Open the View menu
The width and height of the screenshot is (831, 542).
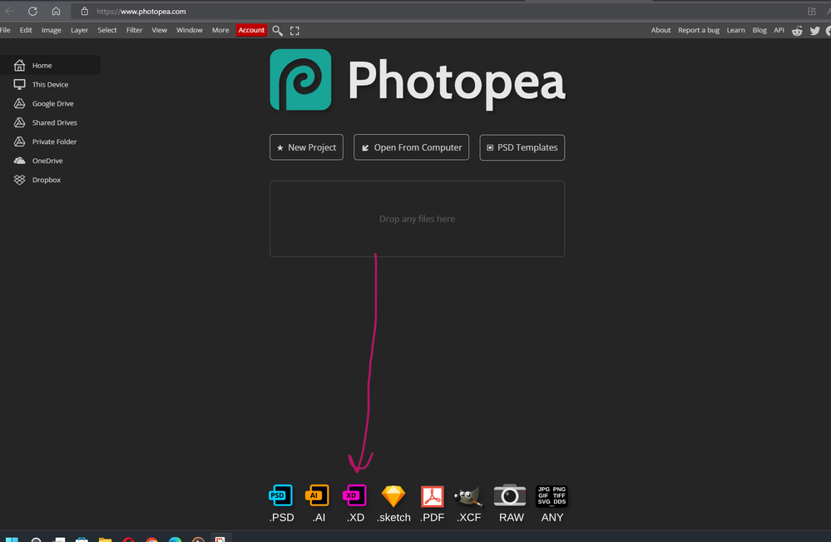(x=160, y=30)
